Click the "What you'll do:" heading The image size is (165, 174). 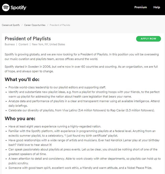pyautogui.click(x=22, y=79)
